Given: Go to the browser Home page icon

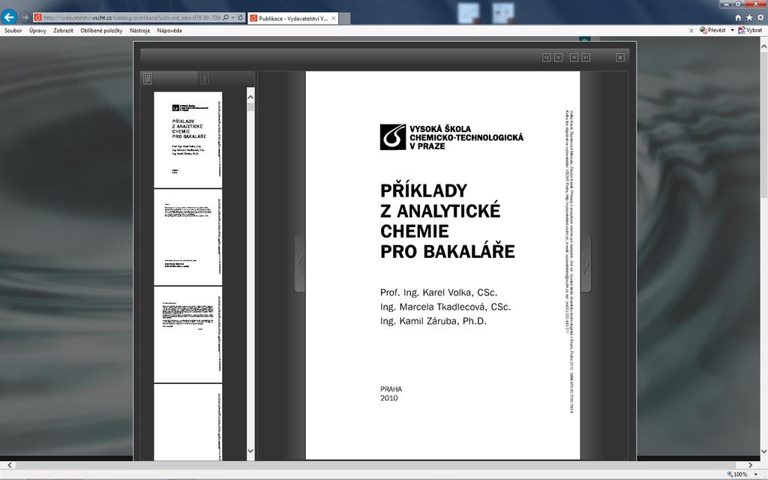Looking at the screenshot, I should click(738, 18).
